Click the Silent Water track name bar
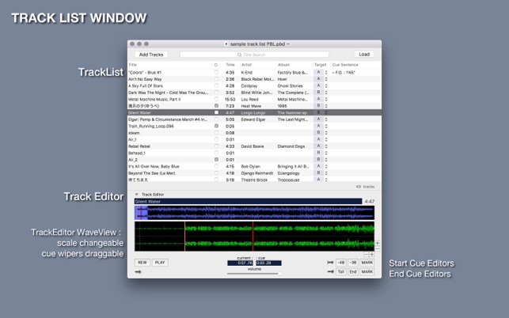The height and width of the screenshot is (318, 509). (249, 202)
